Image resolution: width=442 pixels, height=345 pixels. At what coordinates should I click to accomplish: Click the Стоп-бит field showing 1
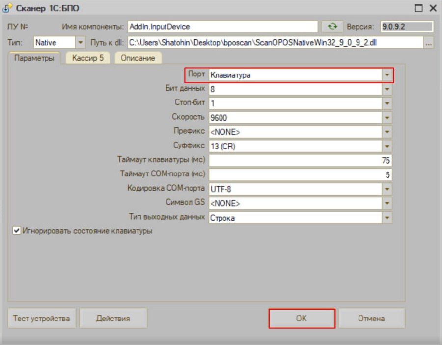pos(296,103)
